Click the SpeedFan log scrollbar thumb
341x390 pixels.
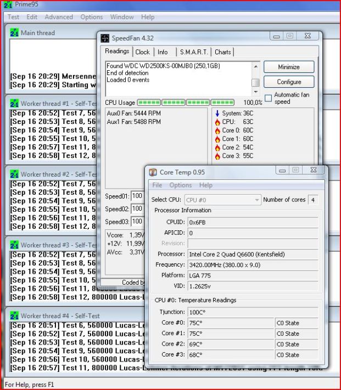coord(256,83)
